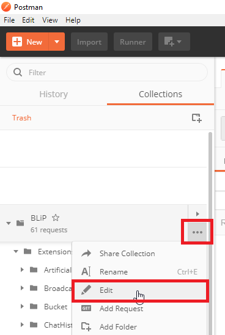Click the ChatHistory folder icon
The width and height of the screenshot is (225, 335).
point(34,325)
